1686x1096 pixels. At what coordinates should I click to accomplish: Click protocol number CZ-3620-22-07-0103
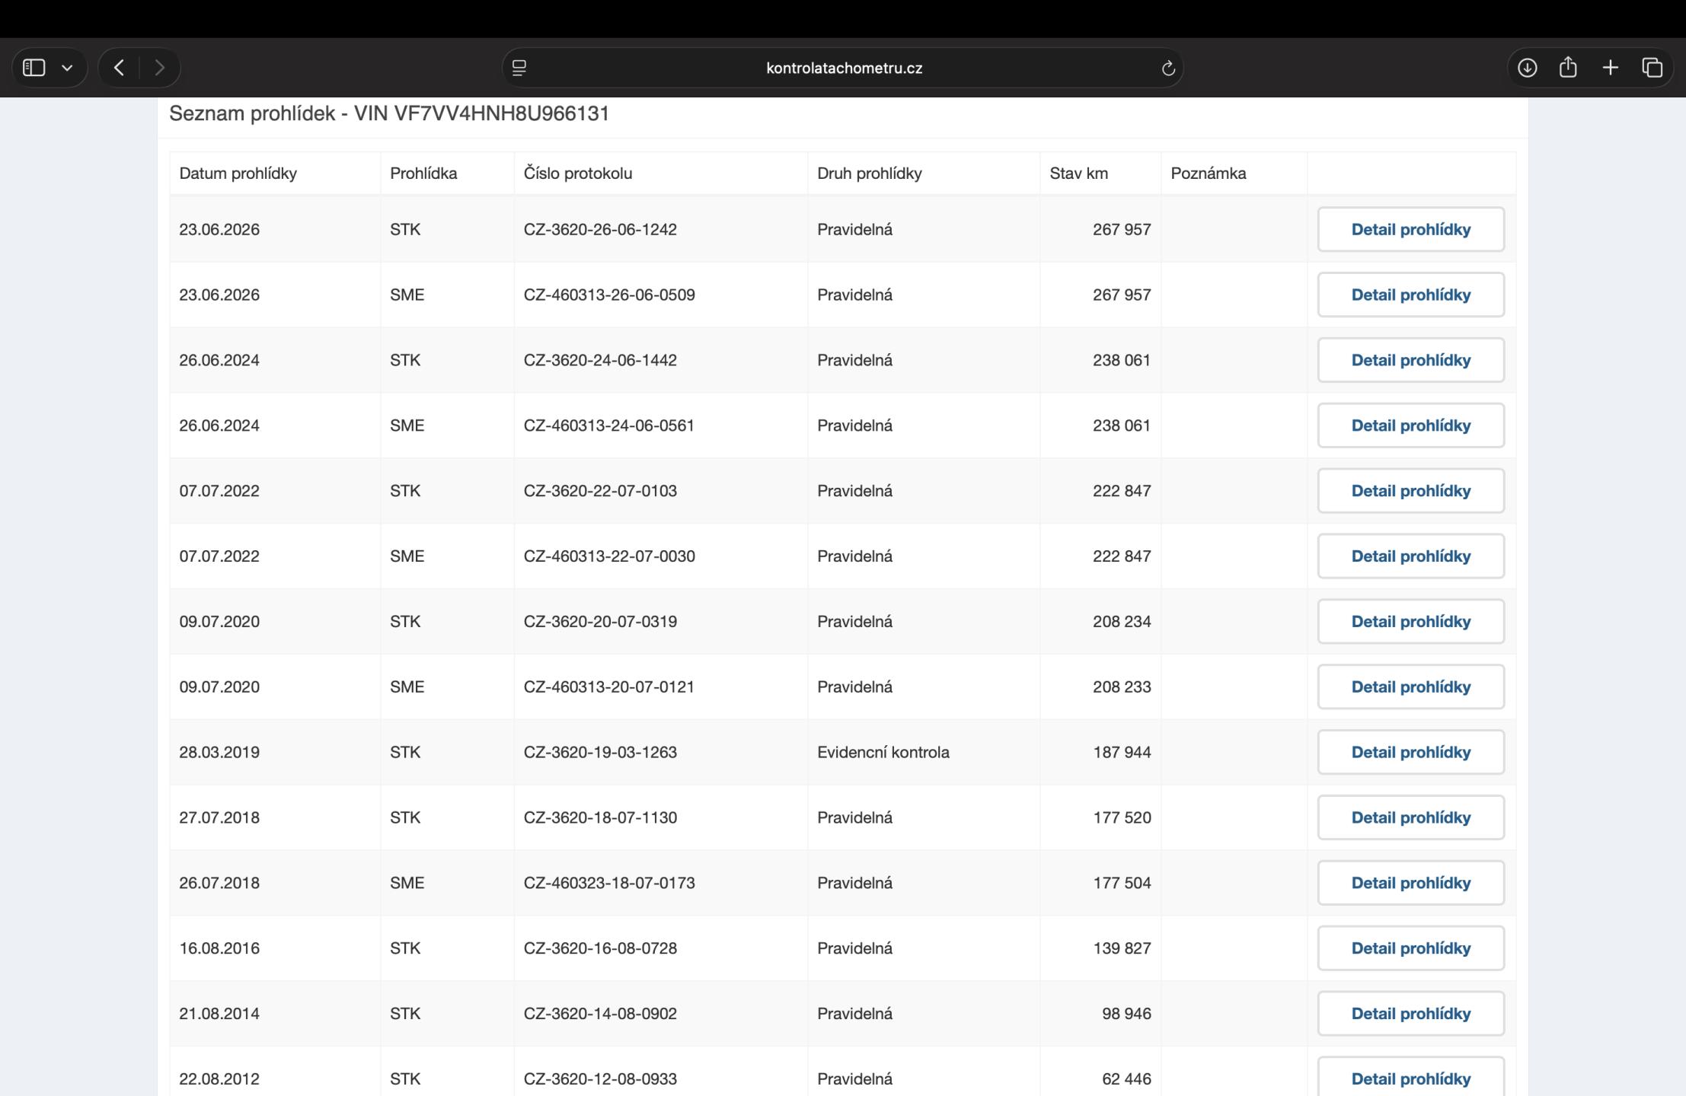(600, 491)
